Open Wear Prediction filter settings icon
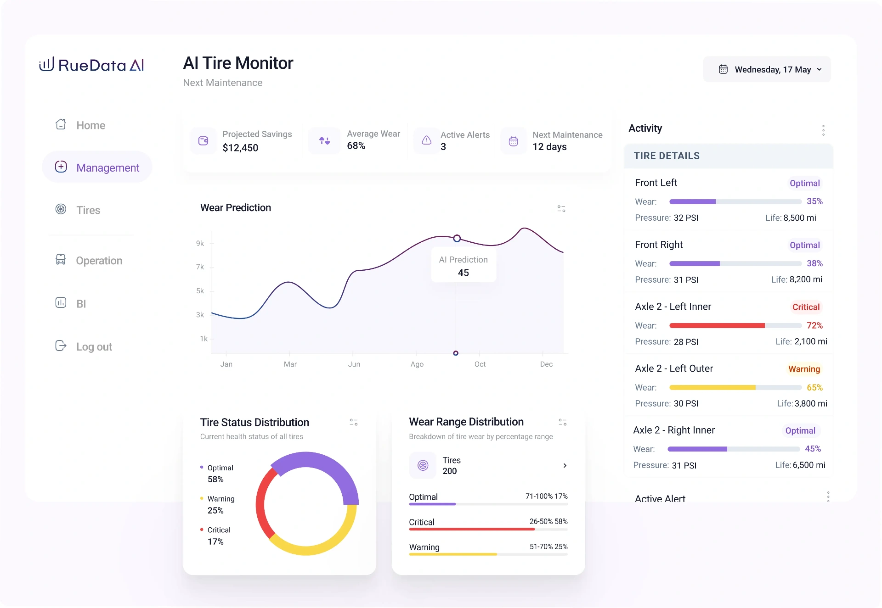This screenshot has height=608, width=882. tap(561, 209)
